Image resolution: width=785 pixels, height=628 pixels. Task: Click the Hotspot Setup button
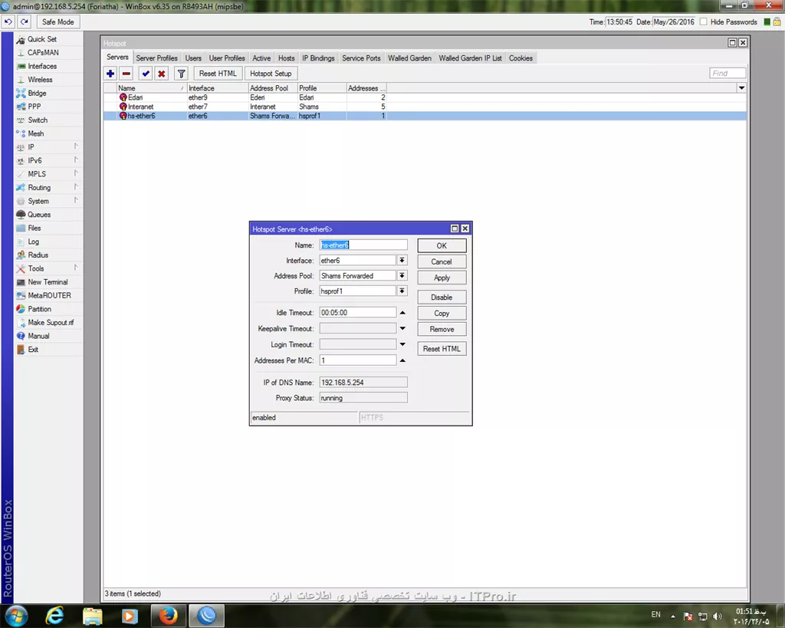pyautogui.click(x=271, y=74)
